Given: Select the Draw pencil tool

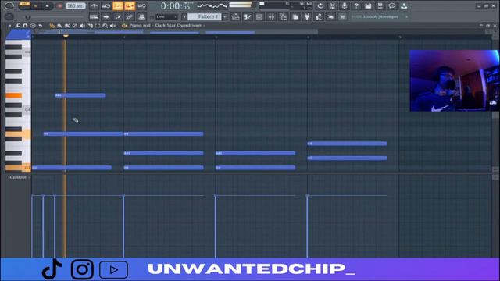Looking at the screenshot, I should (x=52, y=26).
